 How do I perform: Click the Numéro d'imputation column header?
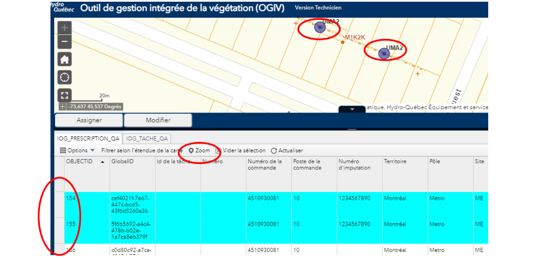click(359, 174)
